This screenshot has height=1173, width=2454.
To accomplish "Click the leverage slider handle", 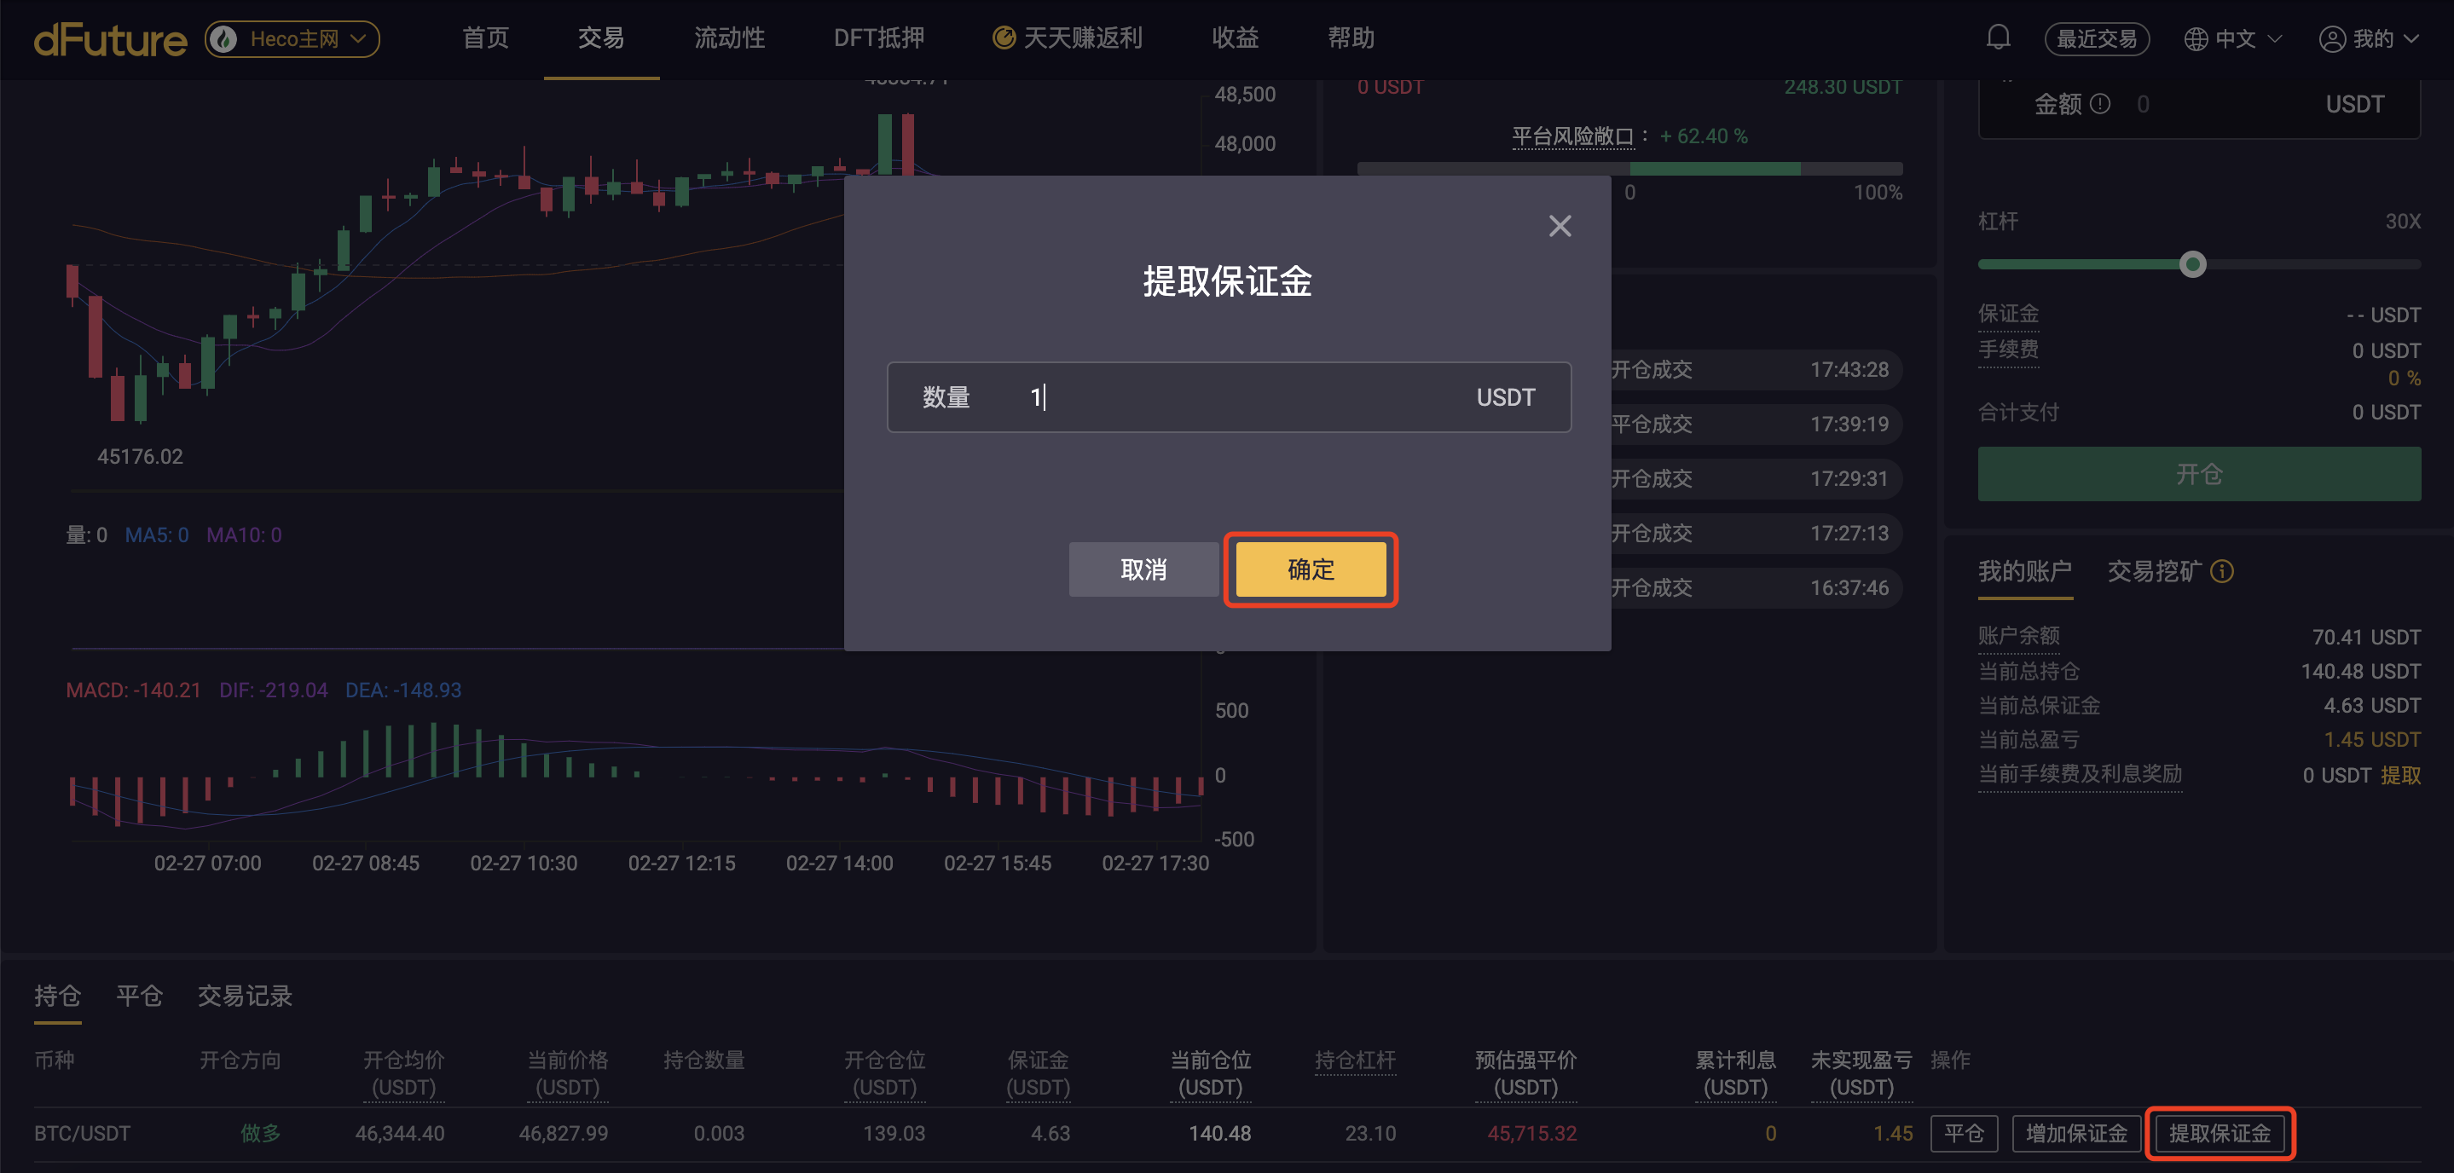I will tap(2192, 264).
